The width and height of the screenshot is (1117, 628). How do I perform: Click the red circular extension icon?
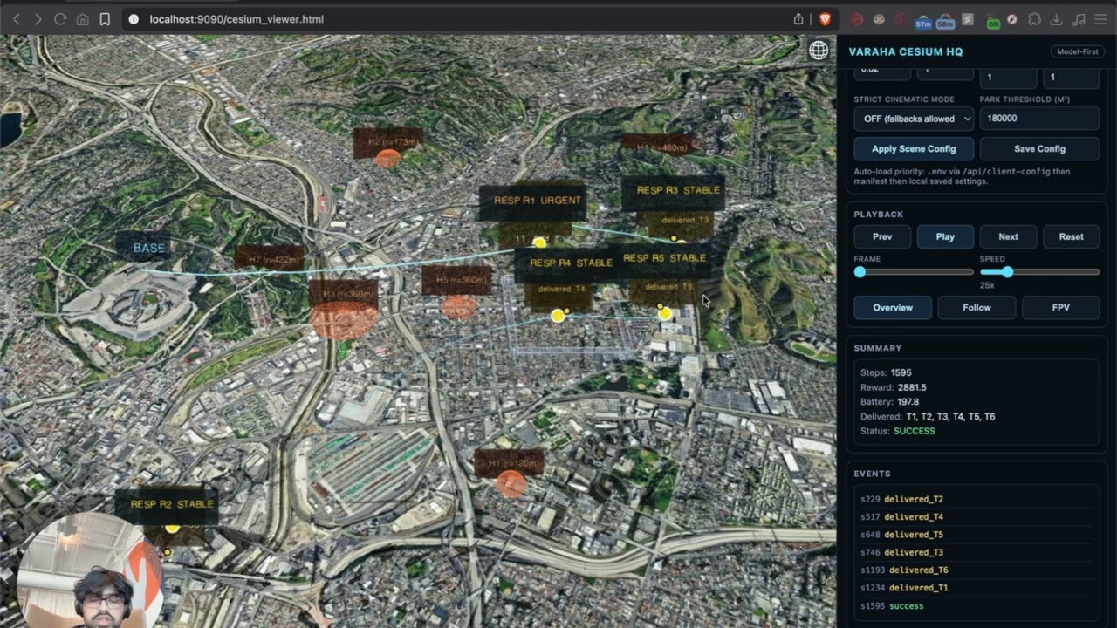coord(857,18)
